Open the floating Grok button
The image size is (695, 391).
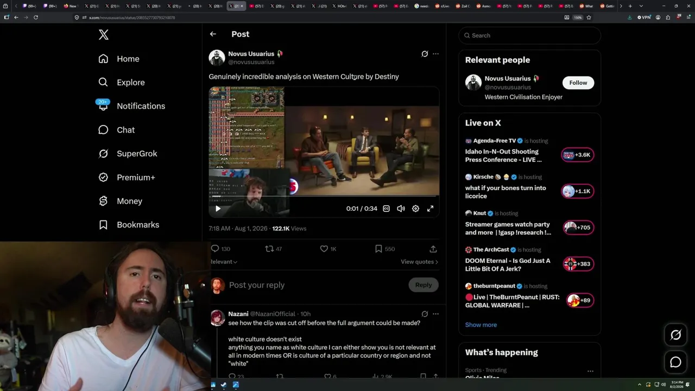coord(675,335)
